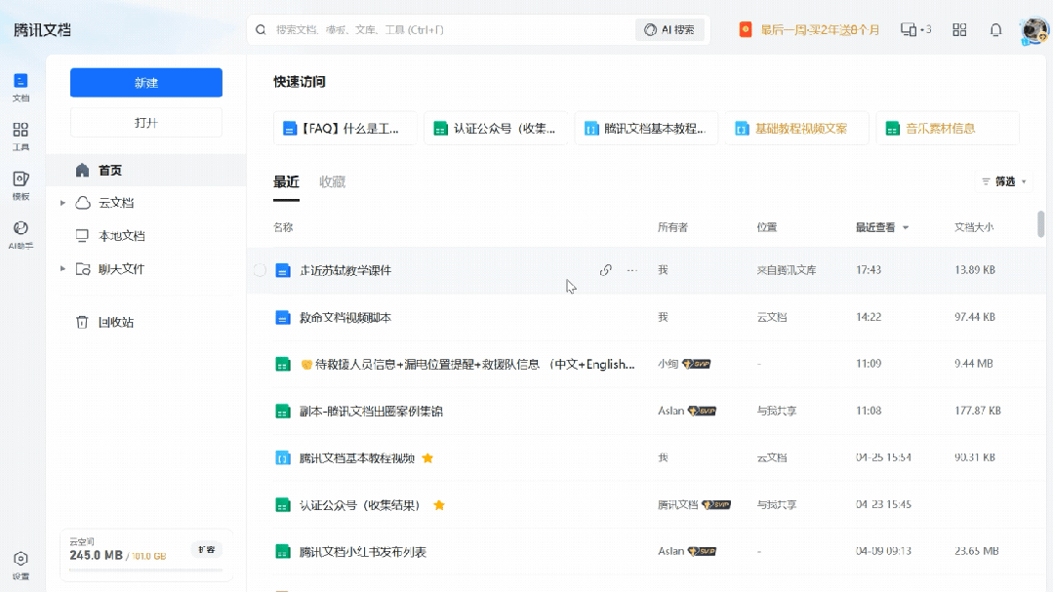Image resolution: width=1053 pixels, height=592 pixels.
Task: Select the 走近苏轼教学课件 row radio circle
Action: pos(260,270)
